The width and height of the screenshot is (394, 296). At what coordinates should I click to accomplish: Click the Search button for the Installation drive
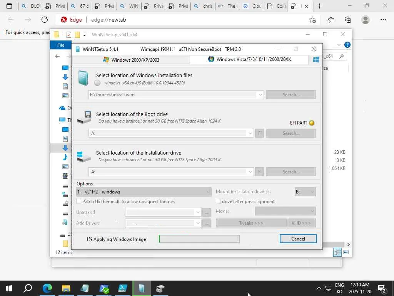291,172
